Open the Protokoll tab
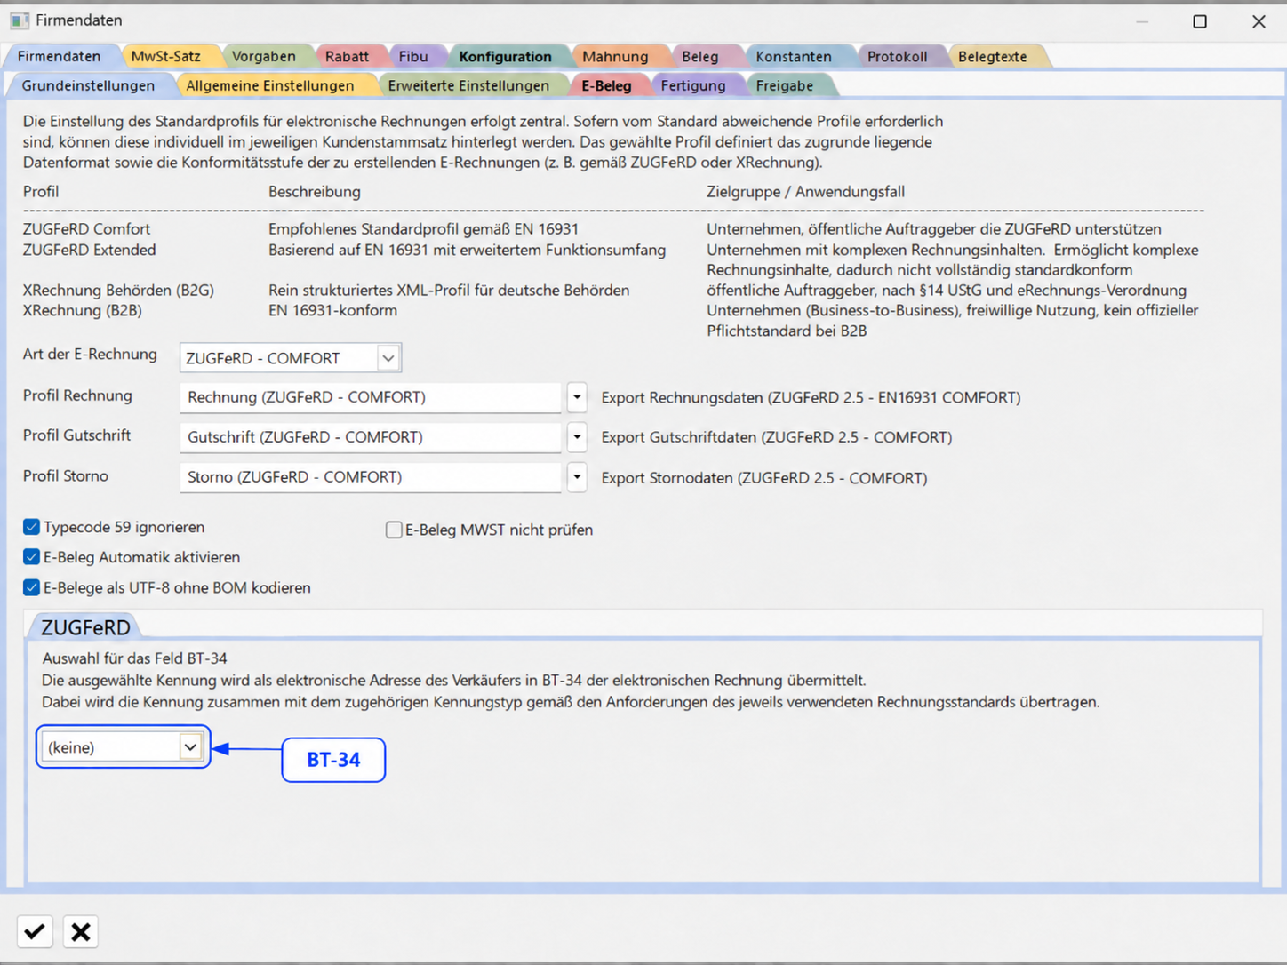This screenshot has height=965, width=1287. pos(897,56)
